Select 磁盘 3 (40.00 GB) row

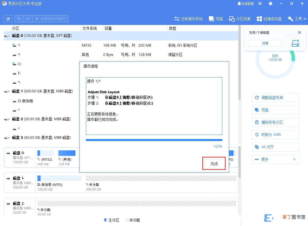(x=42, y=137)
